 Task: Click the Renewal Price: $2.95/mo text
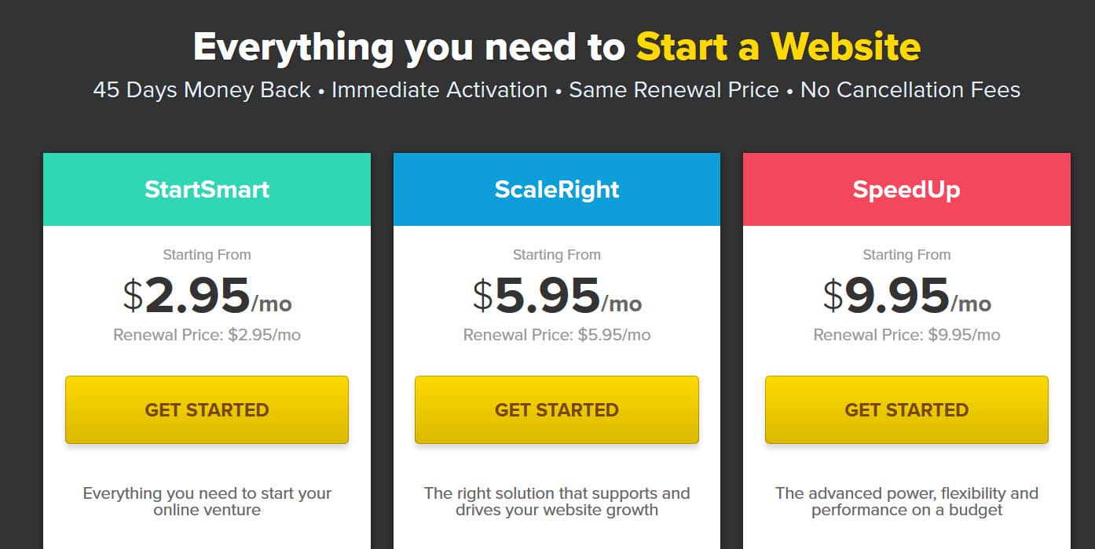click(x=207, y=335)
